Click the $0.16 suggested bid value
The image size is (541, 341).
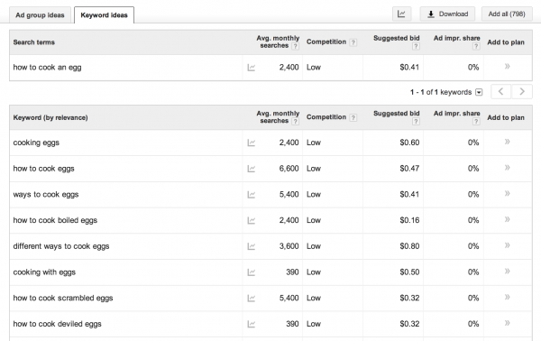click(x=409, y=220)
